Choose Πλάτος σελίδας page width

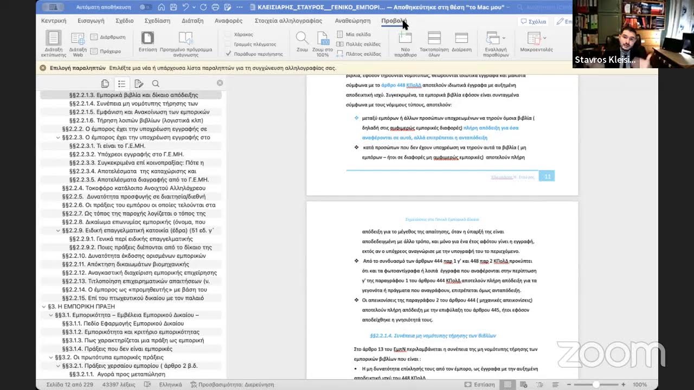click(358, 54)
